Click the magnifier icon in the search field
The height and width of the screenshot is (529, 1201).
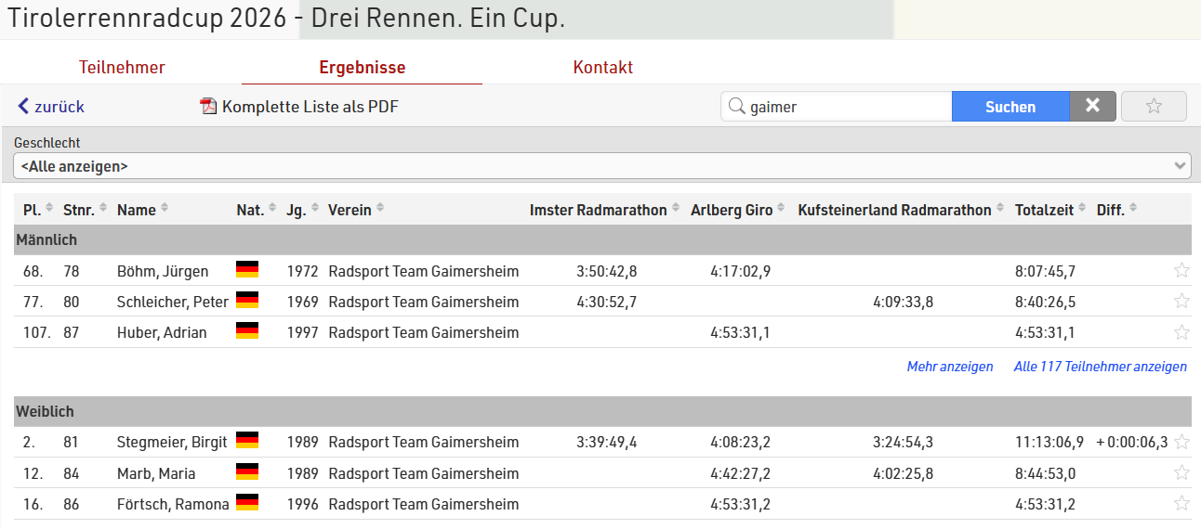[x=736, y=107]
